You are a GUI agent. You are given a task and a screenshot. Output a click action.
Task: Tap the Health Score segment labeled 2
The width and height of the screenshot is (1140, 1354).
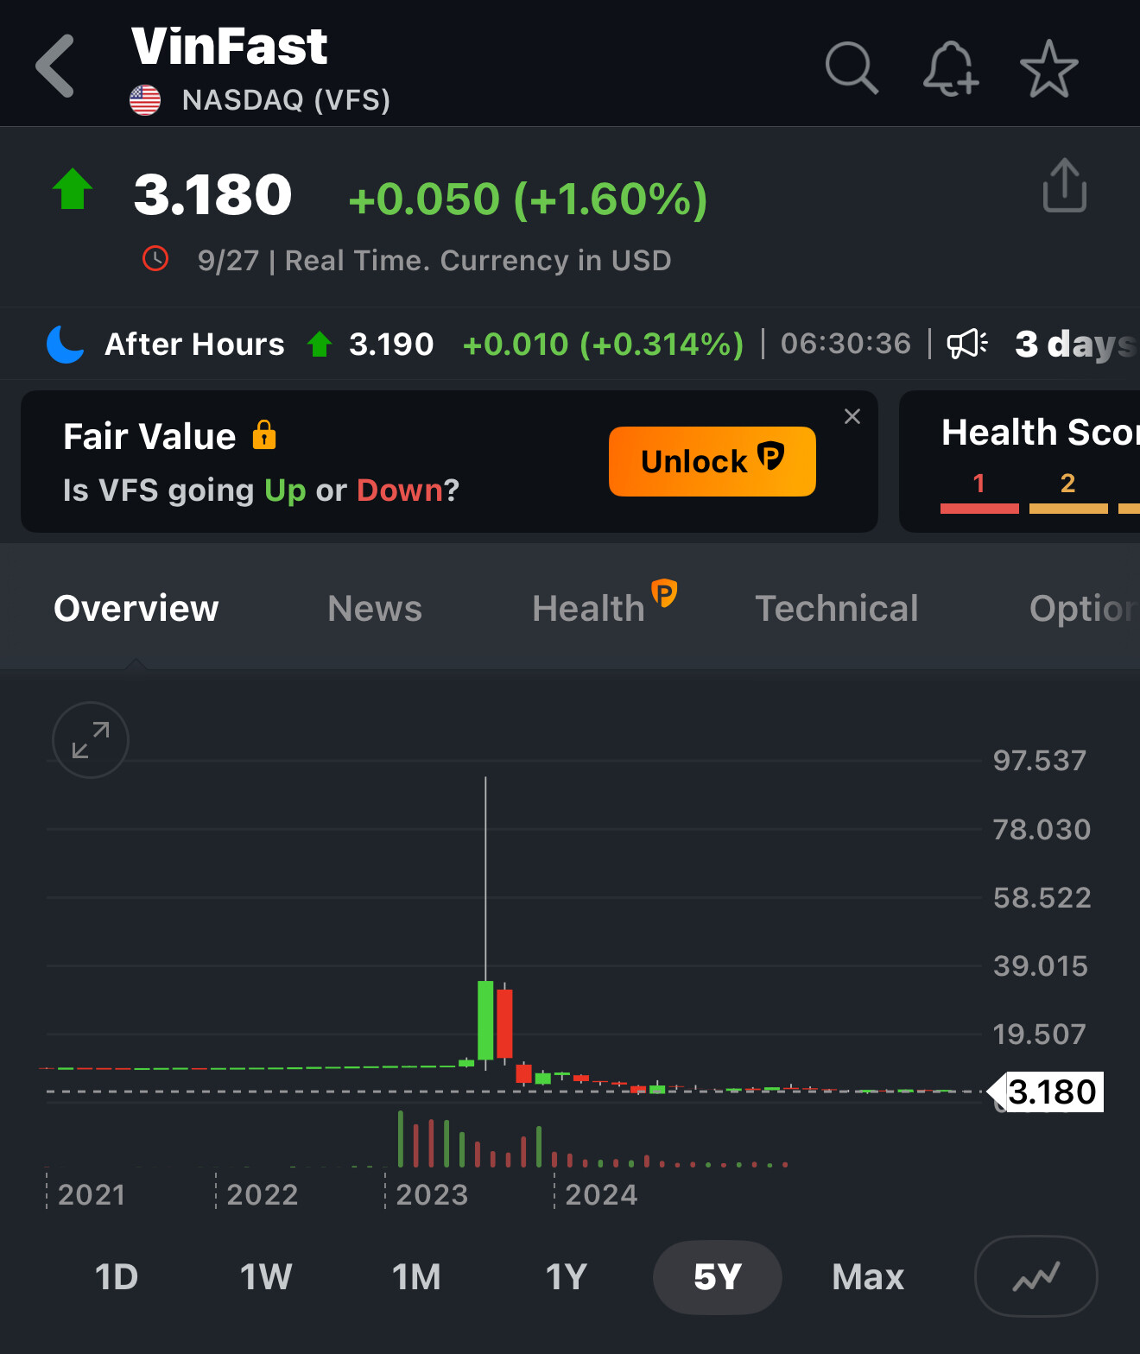1068,492
